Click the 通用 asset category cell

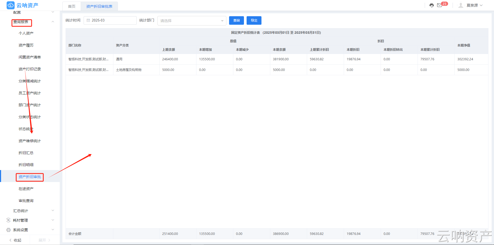click(136, 59)
